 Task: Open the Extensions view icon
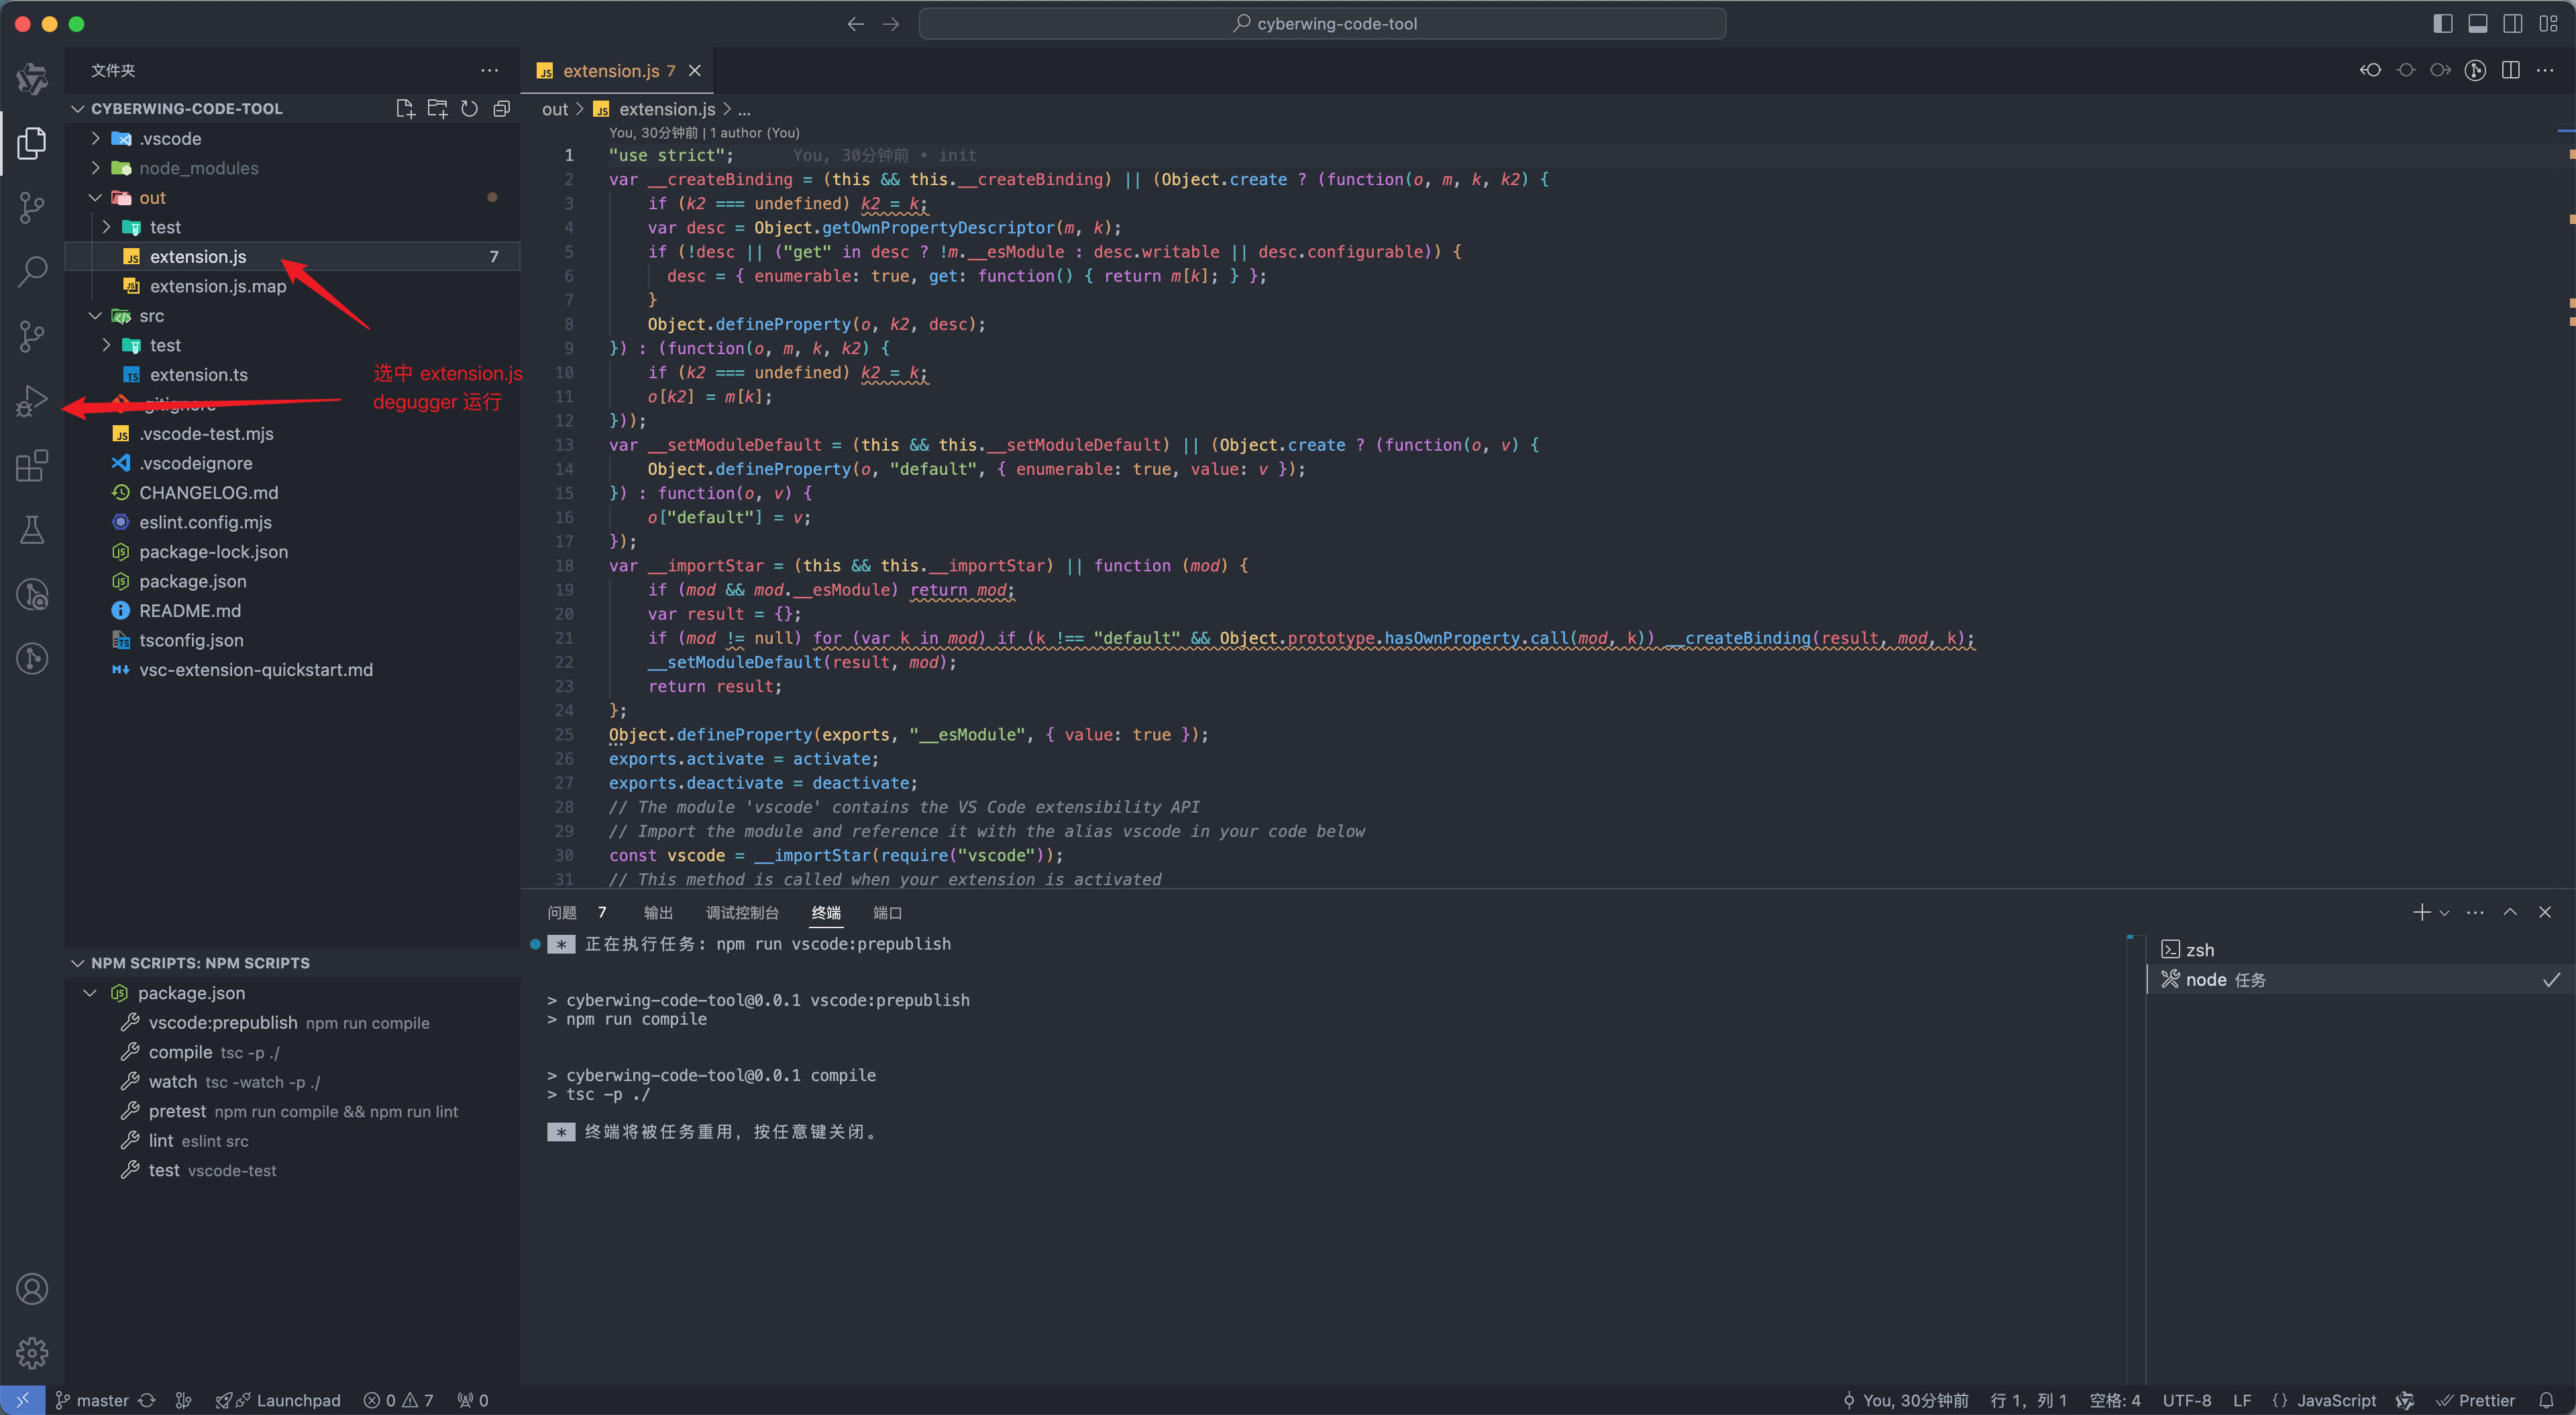tap(32, 465)
